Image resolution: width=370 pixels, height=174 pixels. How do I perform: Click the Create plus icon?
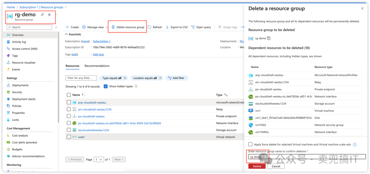click(67, 27)
